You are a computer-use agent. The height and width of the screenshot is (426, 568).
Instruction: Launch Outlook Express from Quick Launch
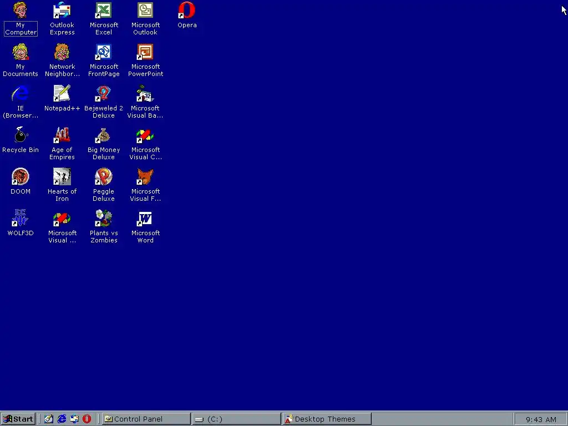pyautogui.click(x=74, y=419)
